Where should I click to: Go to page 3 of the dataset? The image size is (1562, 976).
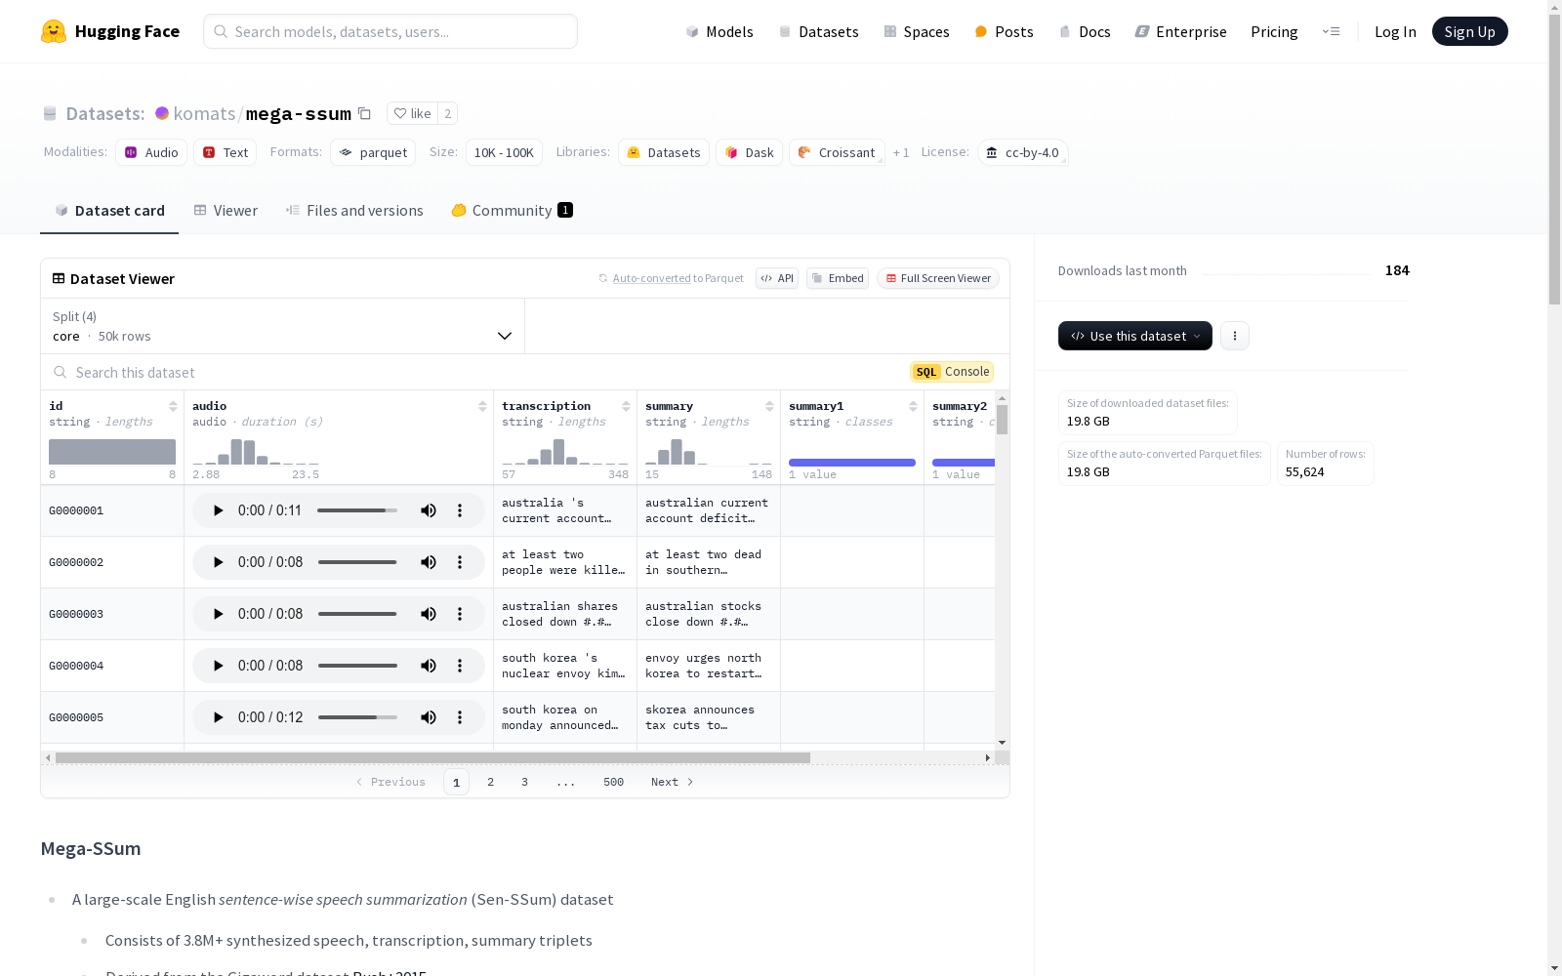524,782
